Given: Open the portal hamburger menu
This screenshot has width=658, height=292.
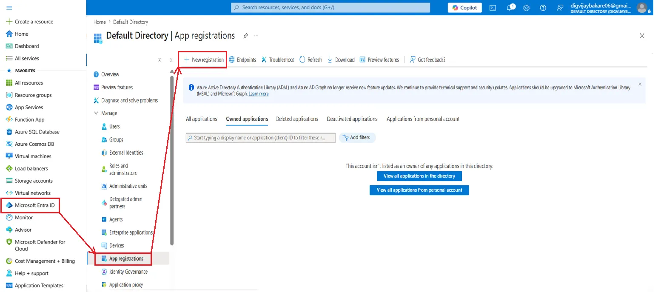Looking at the screenshot, I should click(9, 8).
